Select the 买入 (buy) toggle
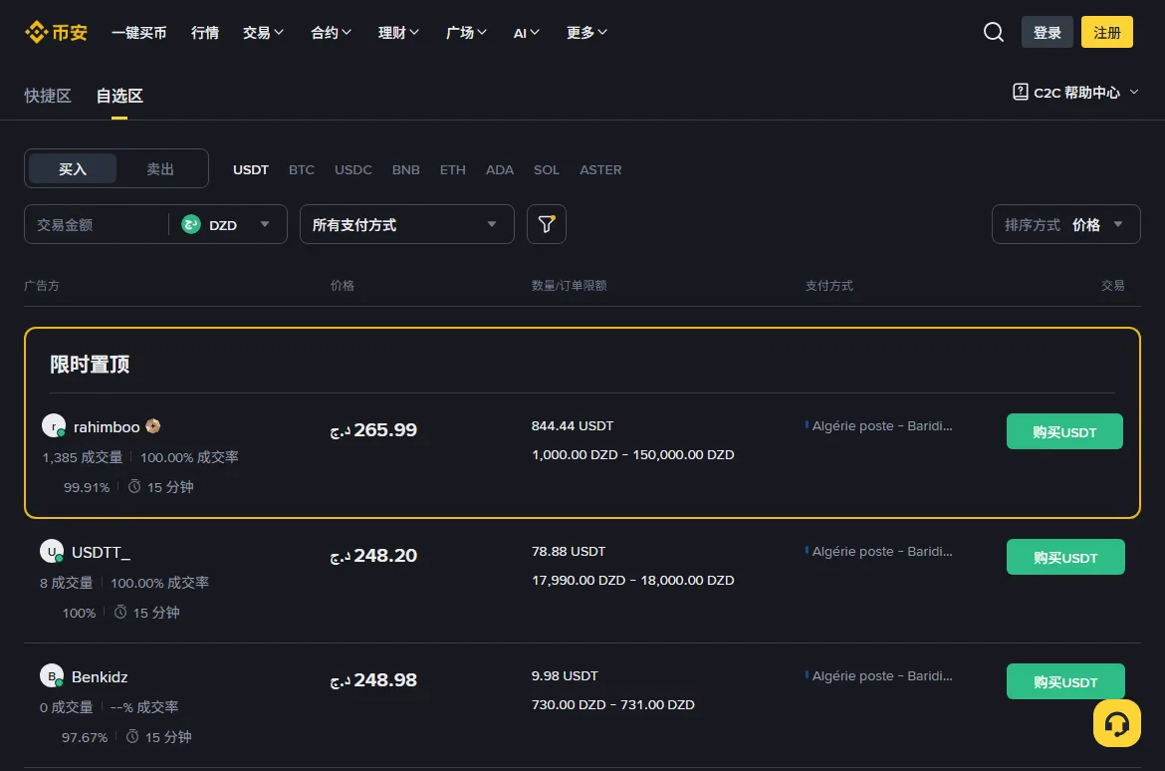 point(72,168)
